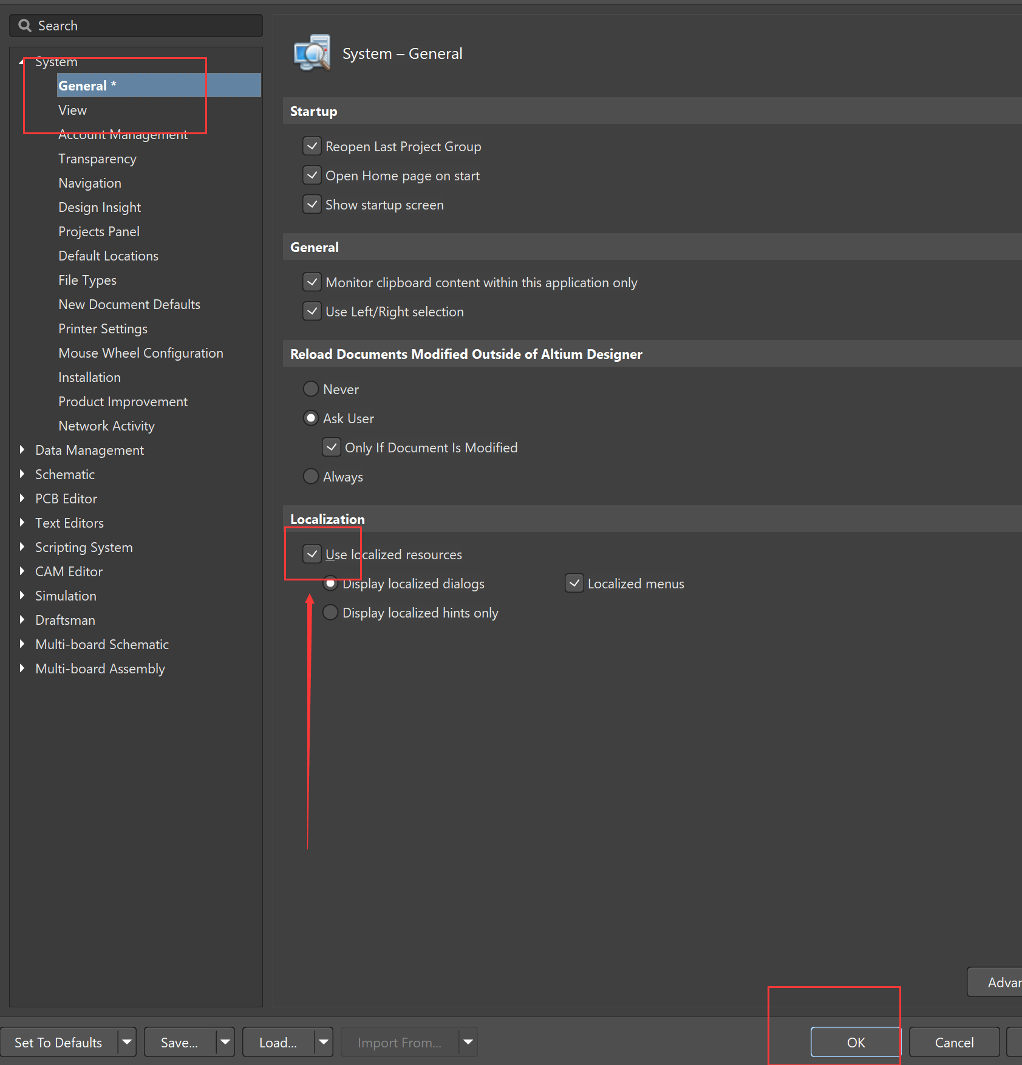Open the Import From dropdown arrow
The width and height of the screenshot is (1022, 1065).
(x=468, y=1043)
